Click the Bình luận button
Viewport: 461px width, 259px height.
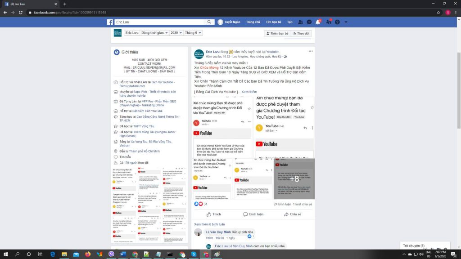[253, 214]
